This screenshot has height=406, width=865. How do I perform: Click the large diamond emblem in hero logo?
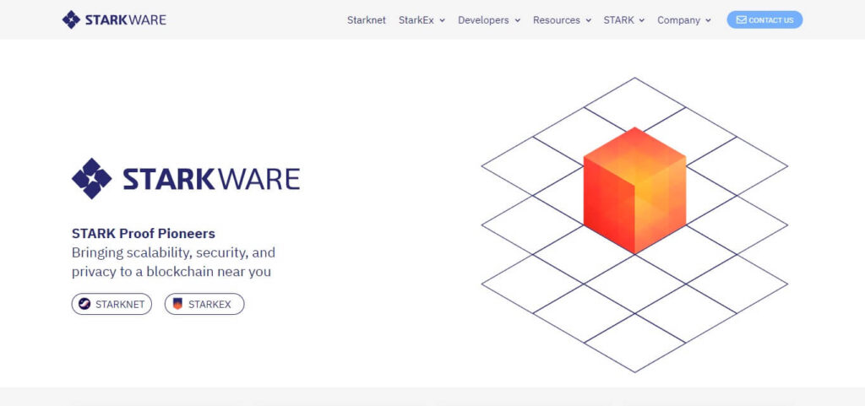pyautogui.click(x=91, y=178)
